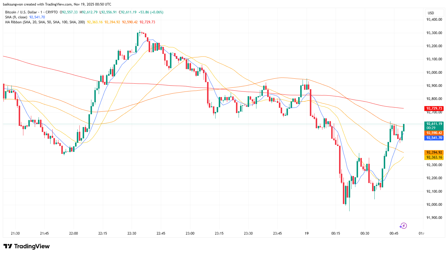Click the green 92,611.19 current price tag
Screen dimensions: 448x255
pyautogui.click(x=434, y=124)
